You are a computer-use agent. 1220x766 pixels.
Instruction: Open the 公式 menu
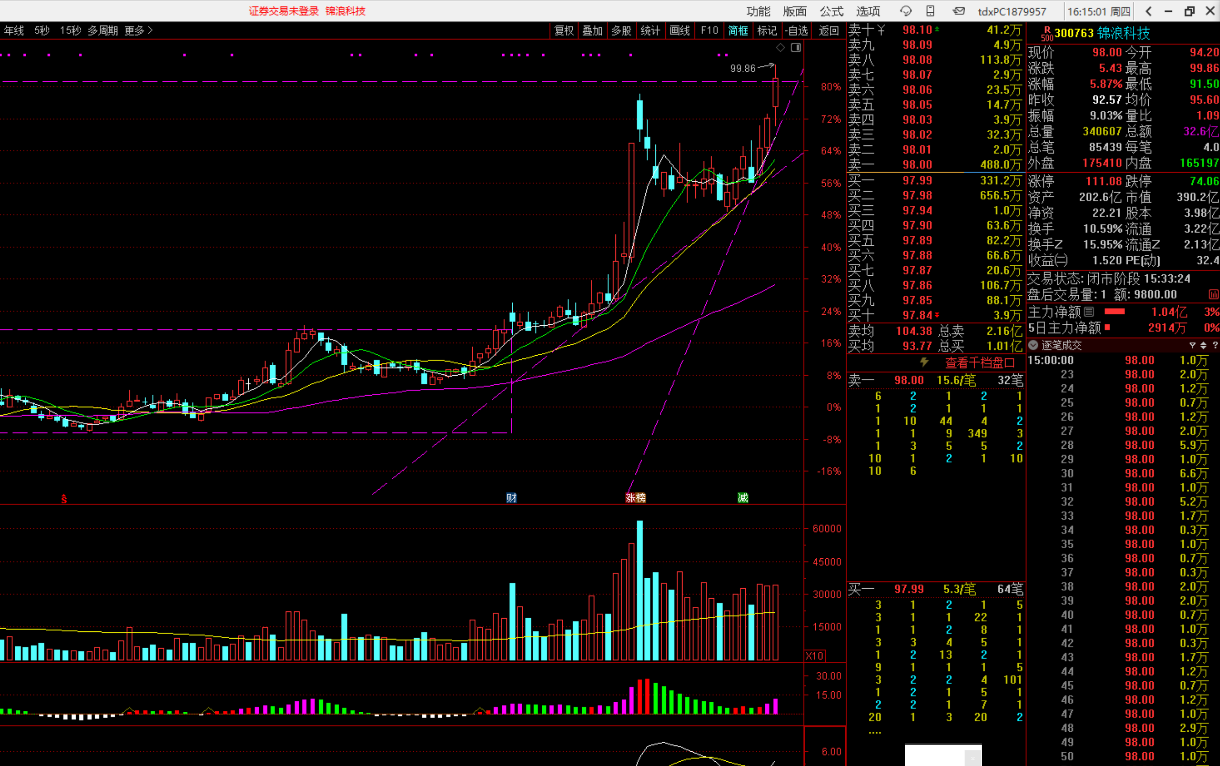(831, 11)
